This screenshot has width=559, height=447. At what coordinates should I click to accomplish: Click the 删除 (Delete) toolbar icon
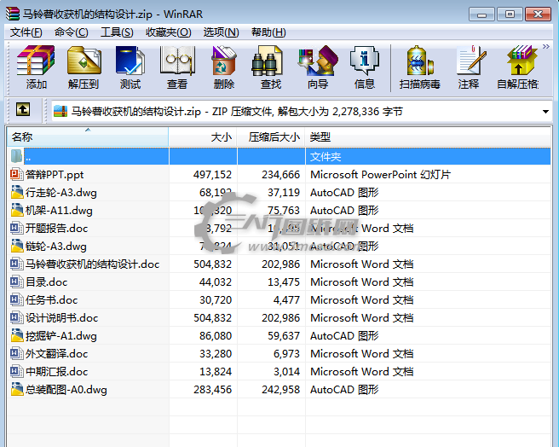(x=224, y=67)
